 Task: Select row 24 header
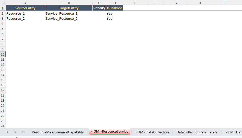[3, 126]
